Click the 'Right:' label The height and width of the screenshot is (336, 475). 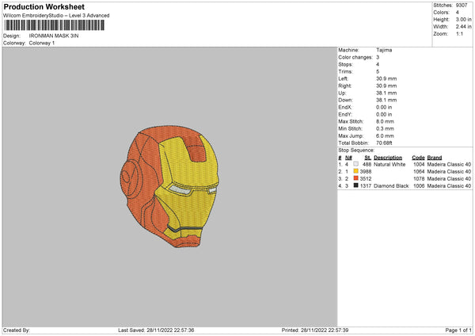pyautogui.click(x=345, y=86)
